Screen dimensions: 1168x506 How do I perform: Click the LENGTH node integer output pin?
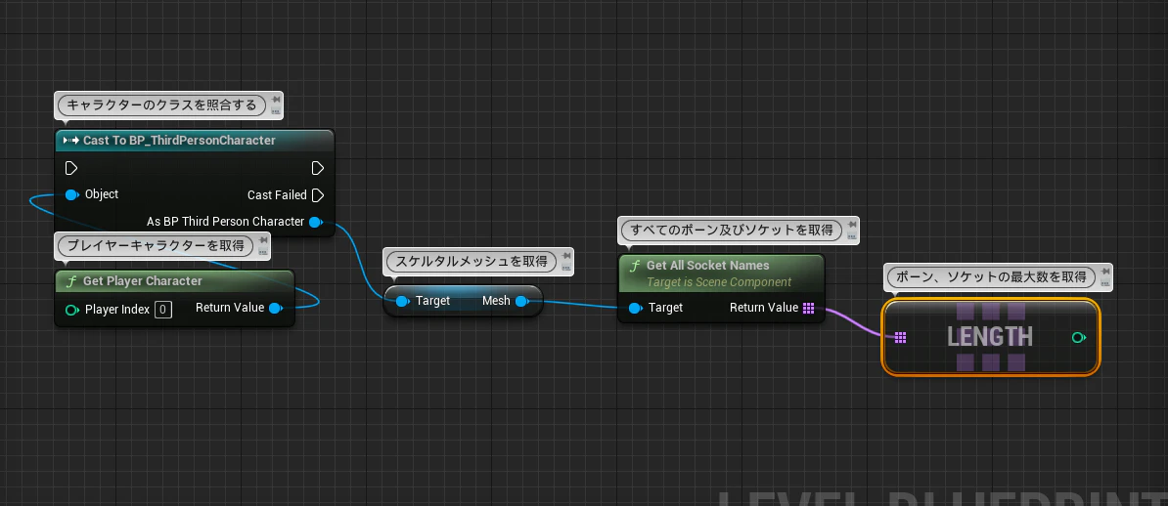pos(1078,338)
